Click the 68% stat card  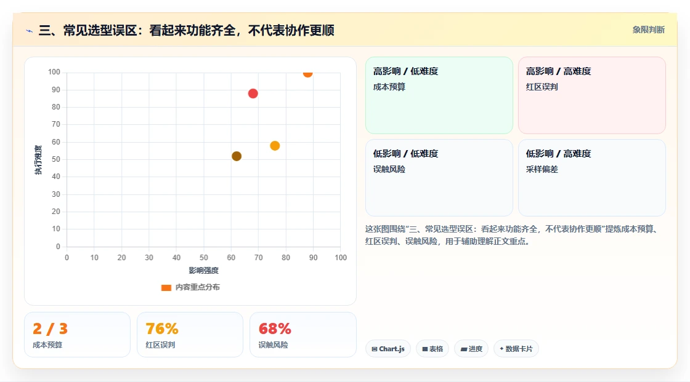click(x=302, y=335)
